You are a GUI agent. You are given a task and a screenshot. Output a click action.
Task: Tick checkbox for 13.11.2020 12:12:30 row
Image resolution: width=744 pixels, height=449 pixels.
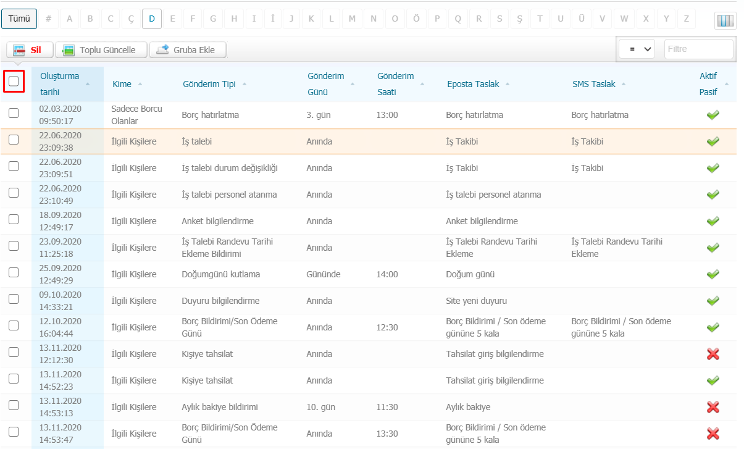14,352
